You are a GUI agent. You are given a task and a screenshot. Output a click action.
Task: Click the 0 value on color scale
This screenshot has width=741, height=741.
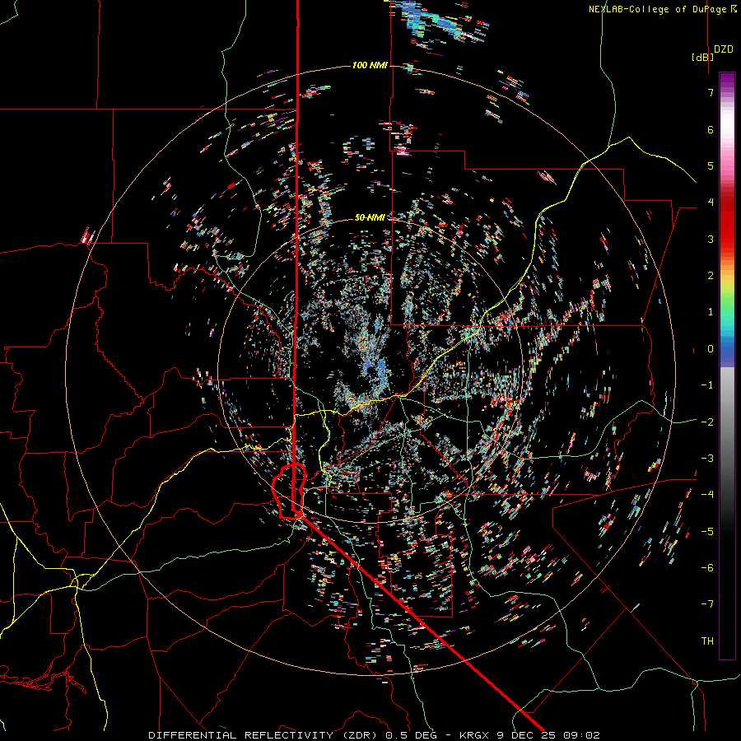711,349
